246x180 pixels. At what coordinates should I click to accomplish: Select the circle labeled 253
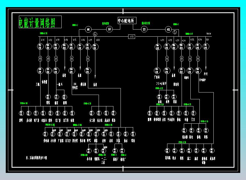click(x=110, y=29)
